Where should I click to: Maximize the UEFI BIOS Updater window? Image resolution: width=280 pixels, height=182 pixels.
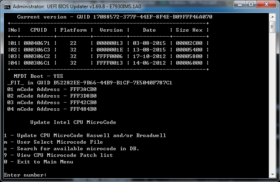[x=251, y=4]
